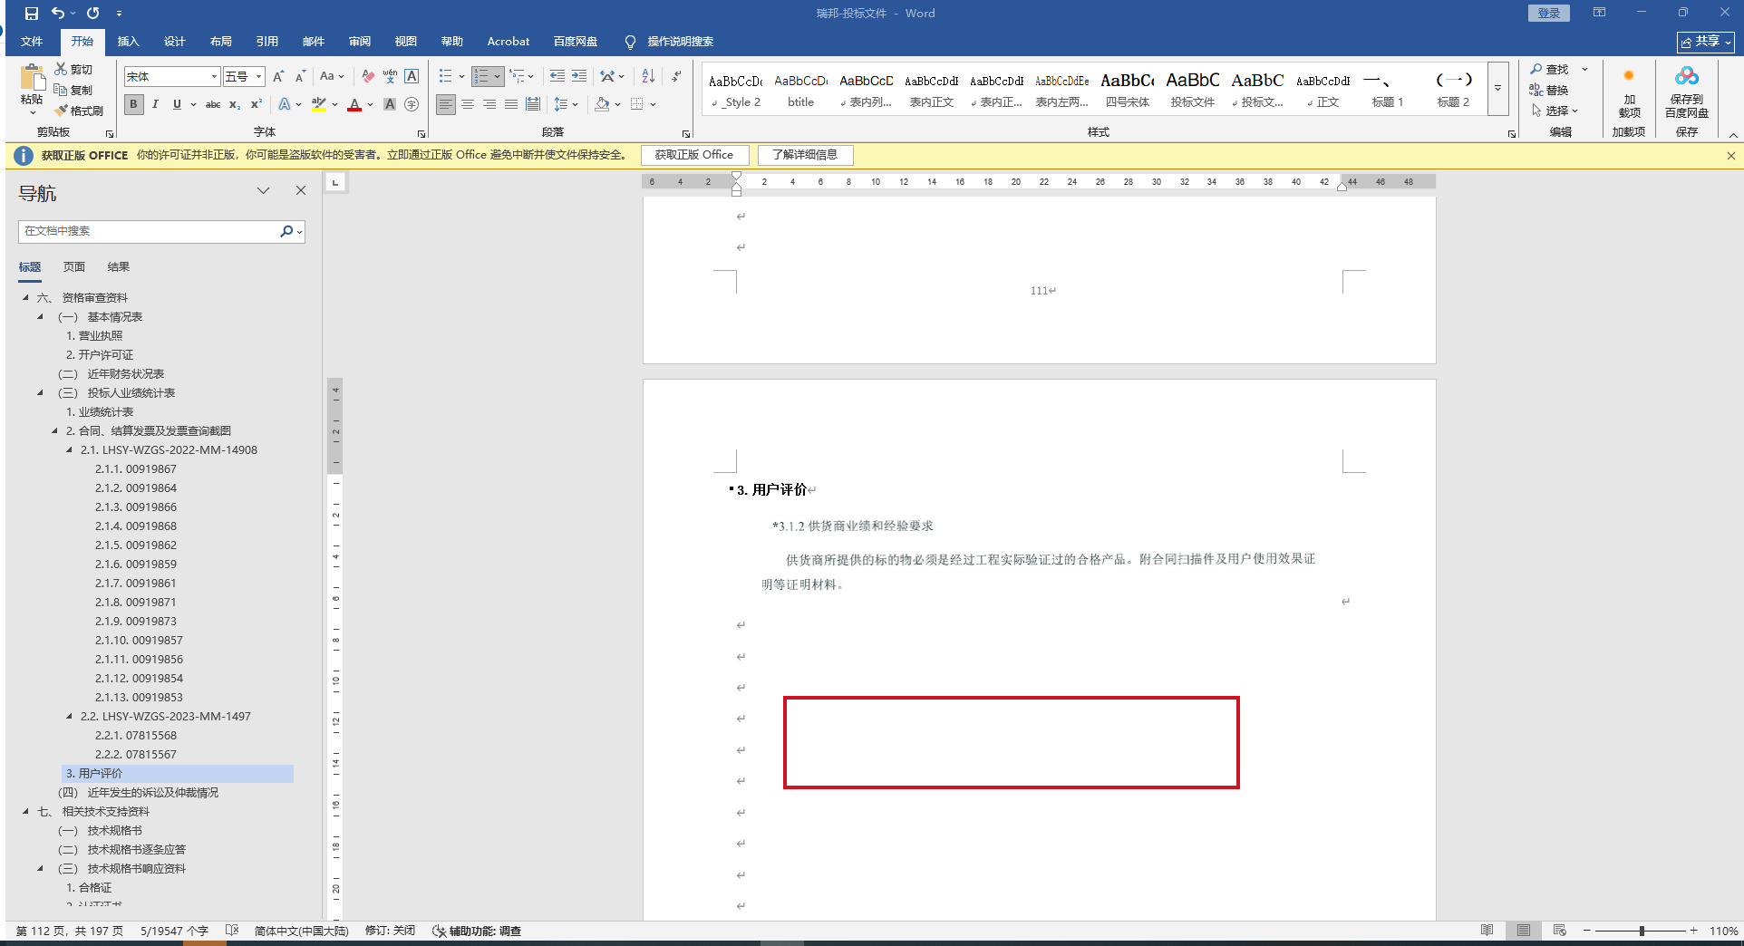Screen dimensions: 1744x946
Task: Switch to read mode in the status bar
Action: (1487, 931)
